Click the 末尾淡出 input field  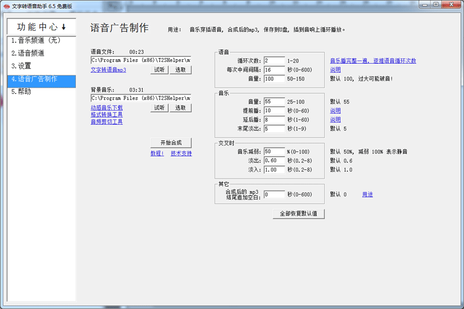coord(274,129)
